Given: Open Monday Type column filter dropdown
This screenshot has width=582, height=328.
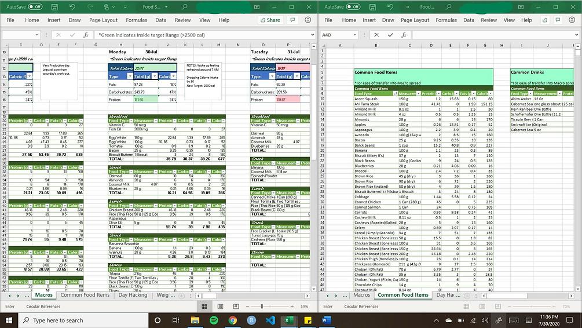Looking at the screenshot, I should click(x=130, y=76).
